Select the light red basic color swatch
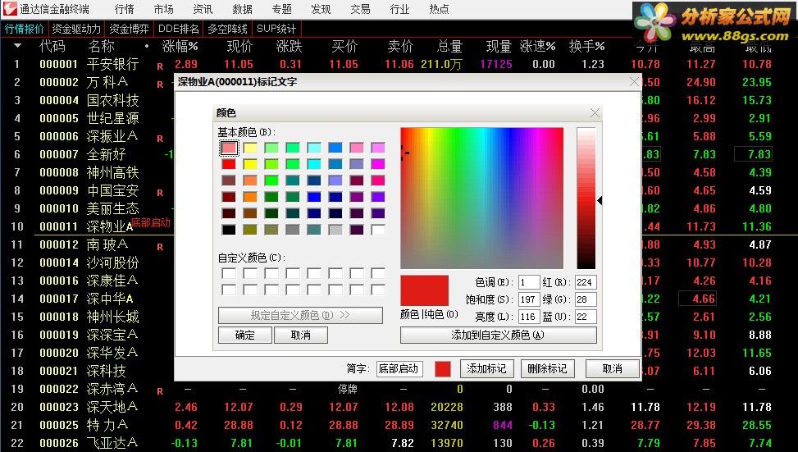The width and height of the screenshot is (798, 452). pyautogui.click(x=229, y=148)
